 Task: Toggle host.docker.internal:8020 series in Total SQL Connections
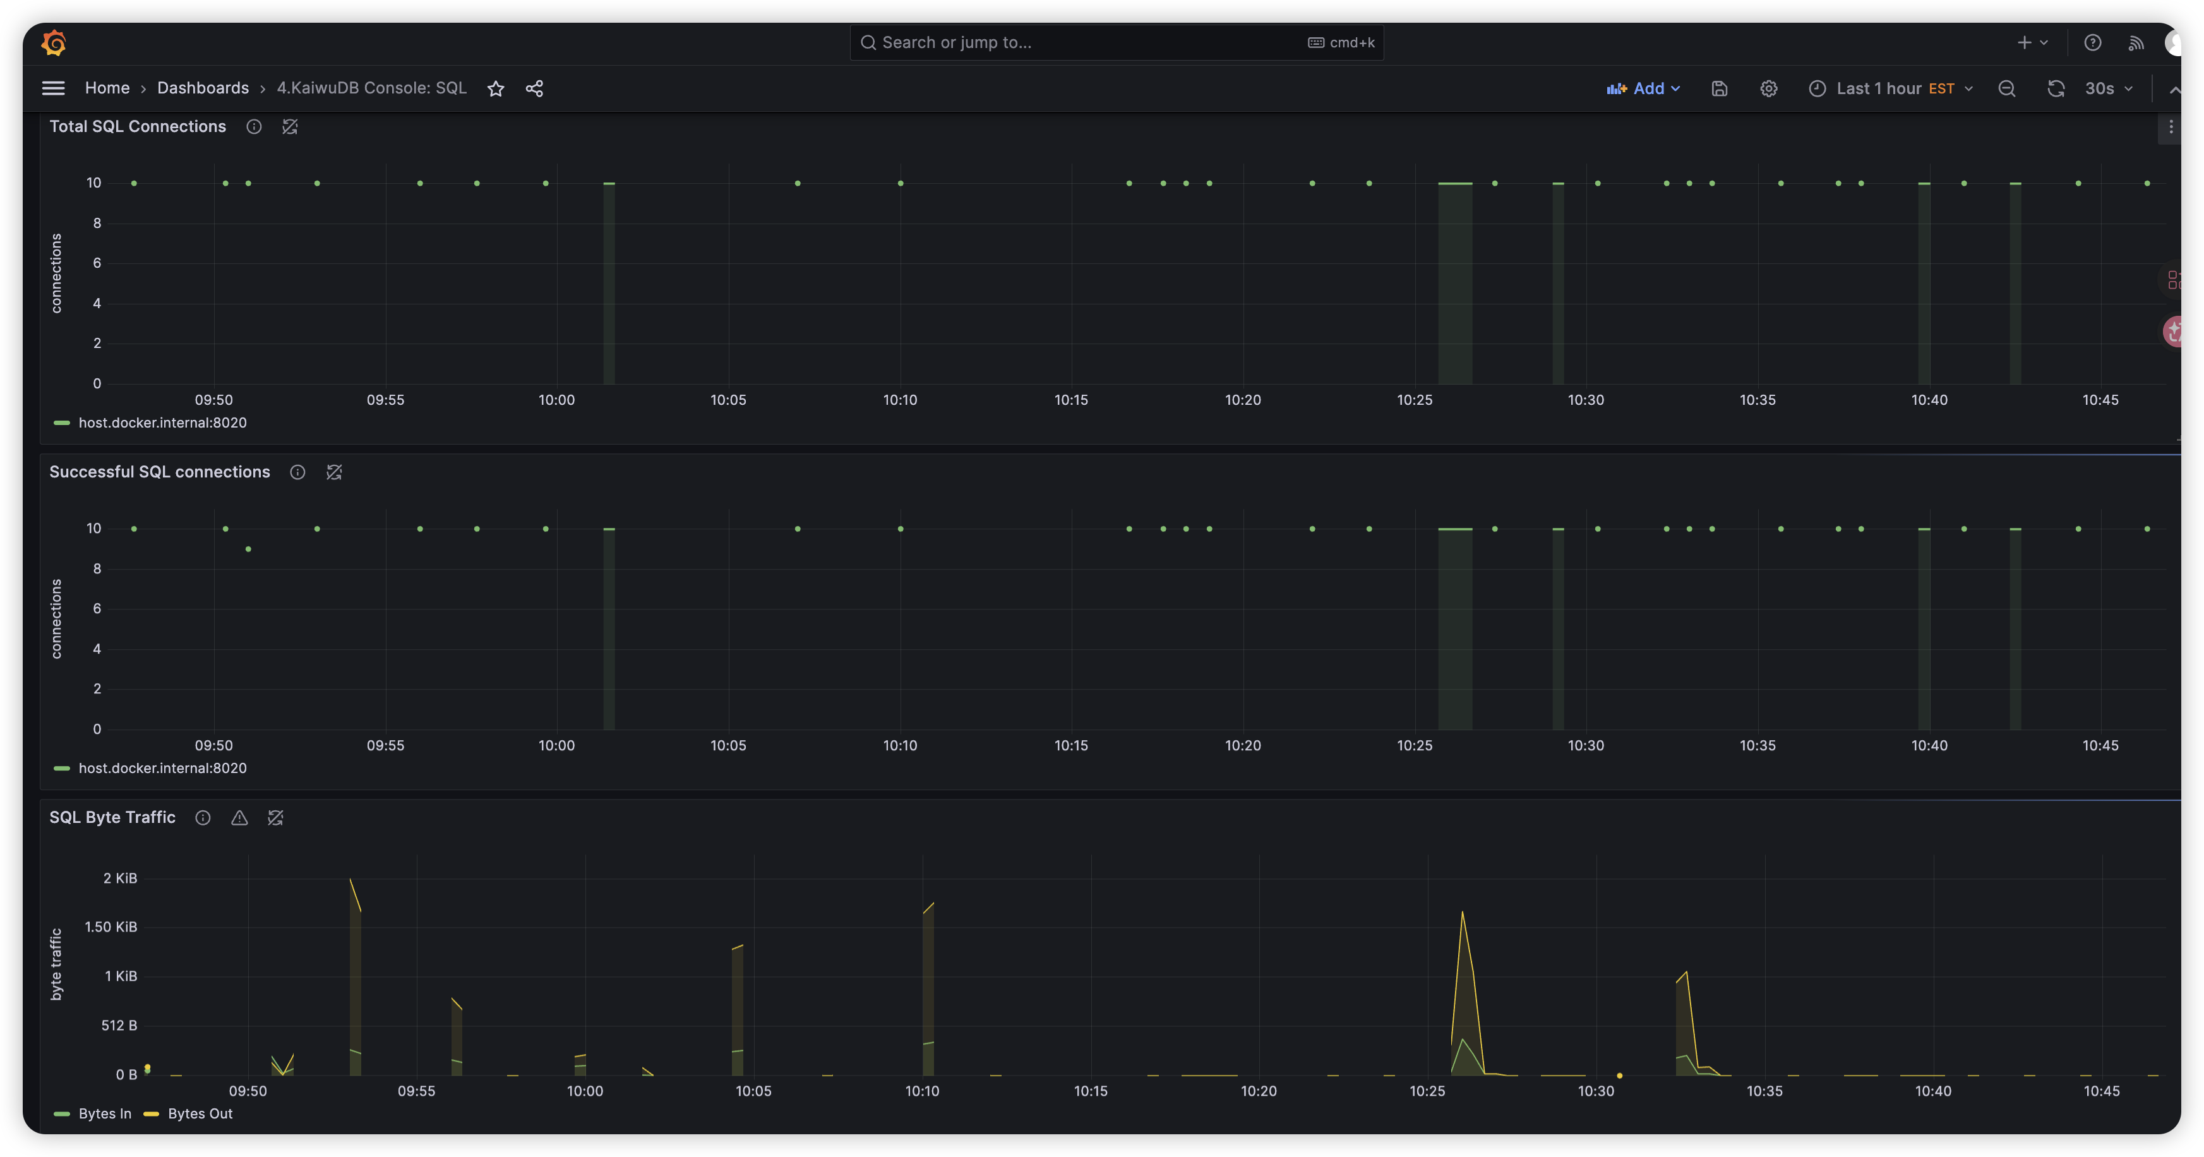(162, 423)
